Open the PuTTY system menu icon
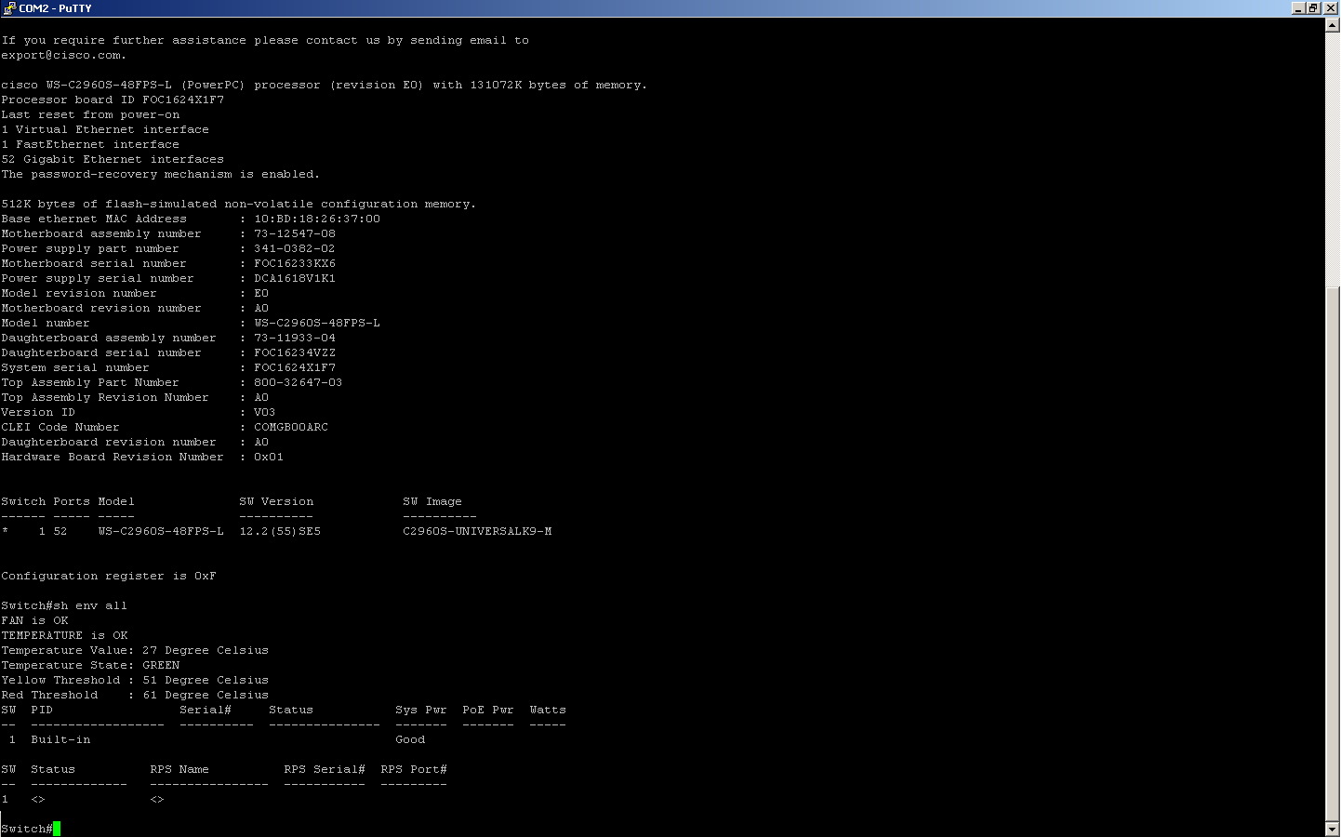The image size is (1341, 837). [x=8, y=7]
